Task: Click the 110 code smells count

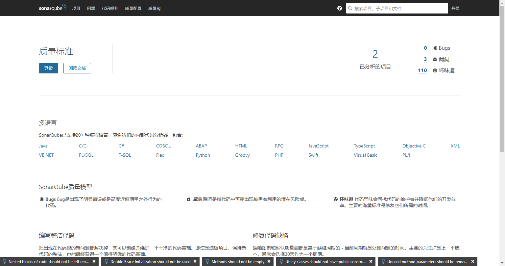Action: (422, 70)
